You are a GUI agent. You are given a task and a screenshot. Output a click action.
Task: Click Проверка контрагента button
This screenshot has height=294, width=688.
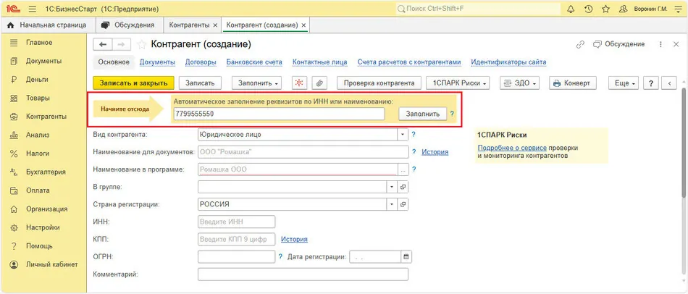379,83
